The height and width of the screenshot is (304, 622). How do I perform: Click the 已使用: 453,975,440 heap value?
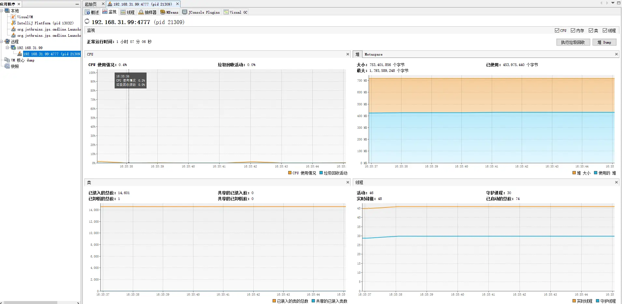512,65
